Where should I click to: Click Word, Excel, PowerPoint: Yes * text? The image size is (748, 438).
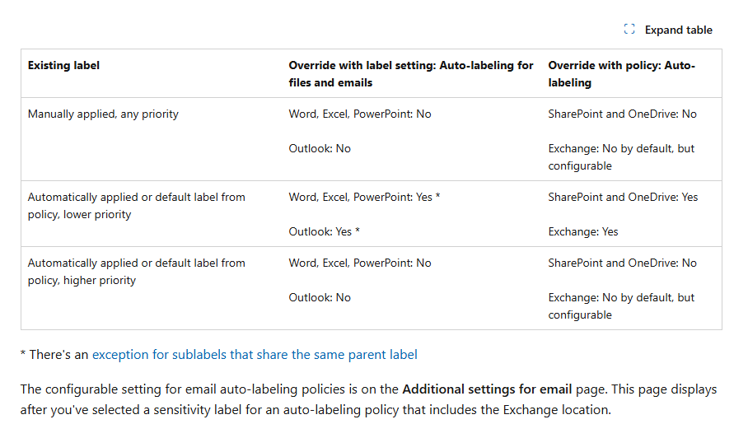click(364, 197)
